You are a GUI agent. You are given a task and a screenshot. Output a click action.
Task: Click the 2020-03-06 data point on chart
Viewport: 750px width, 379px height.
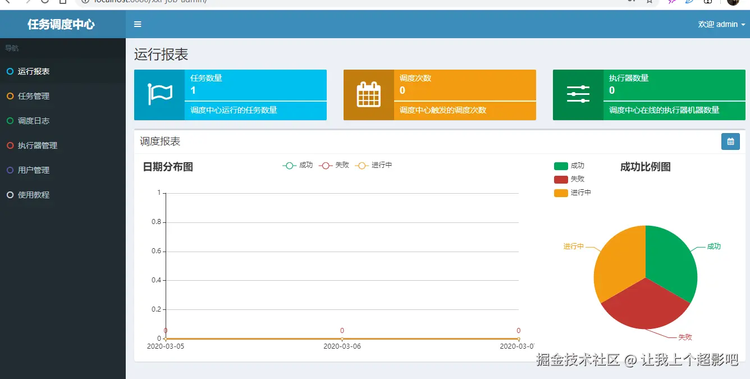click(x=342, y=339)
